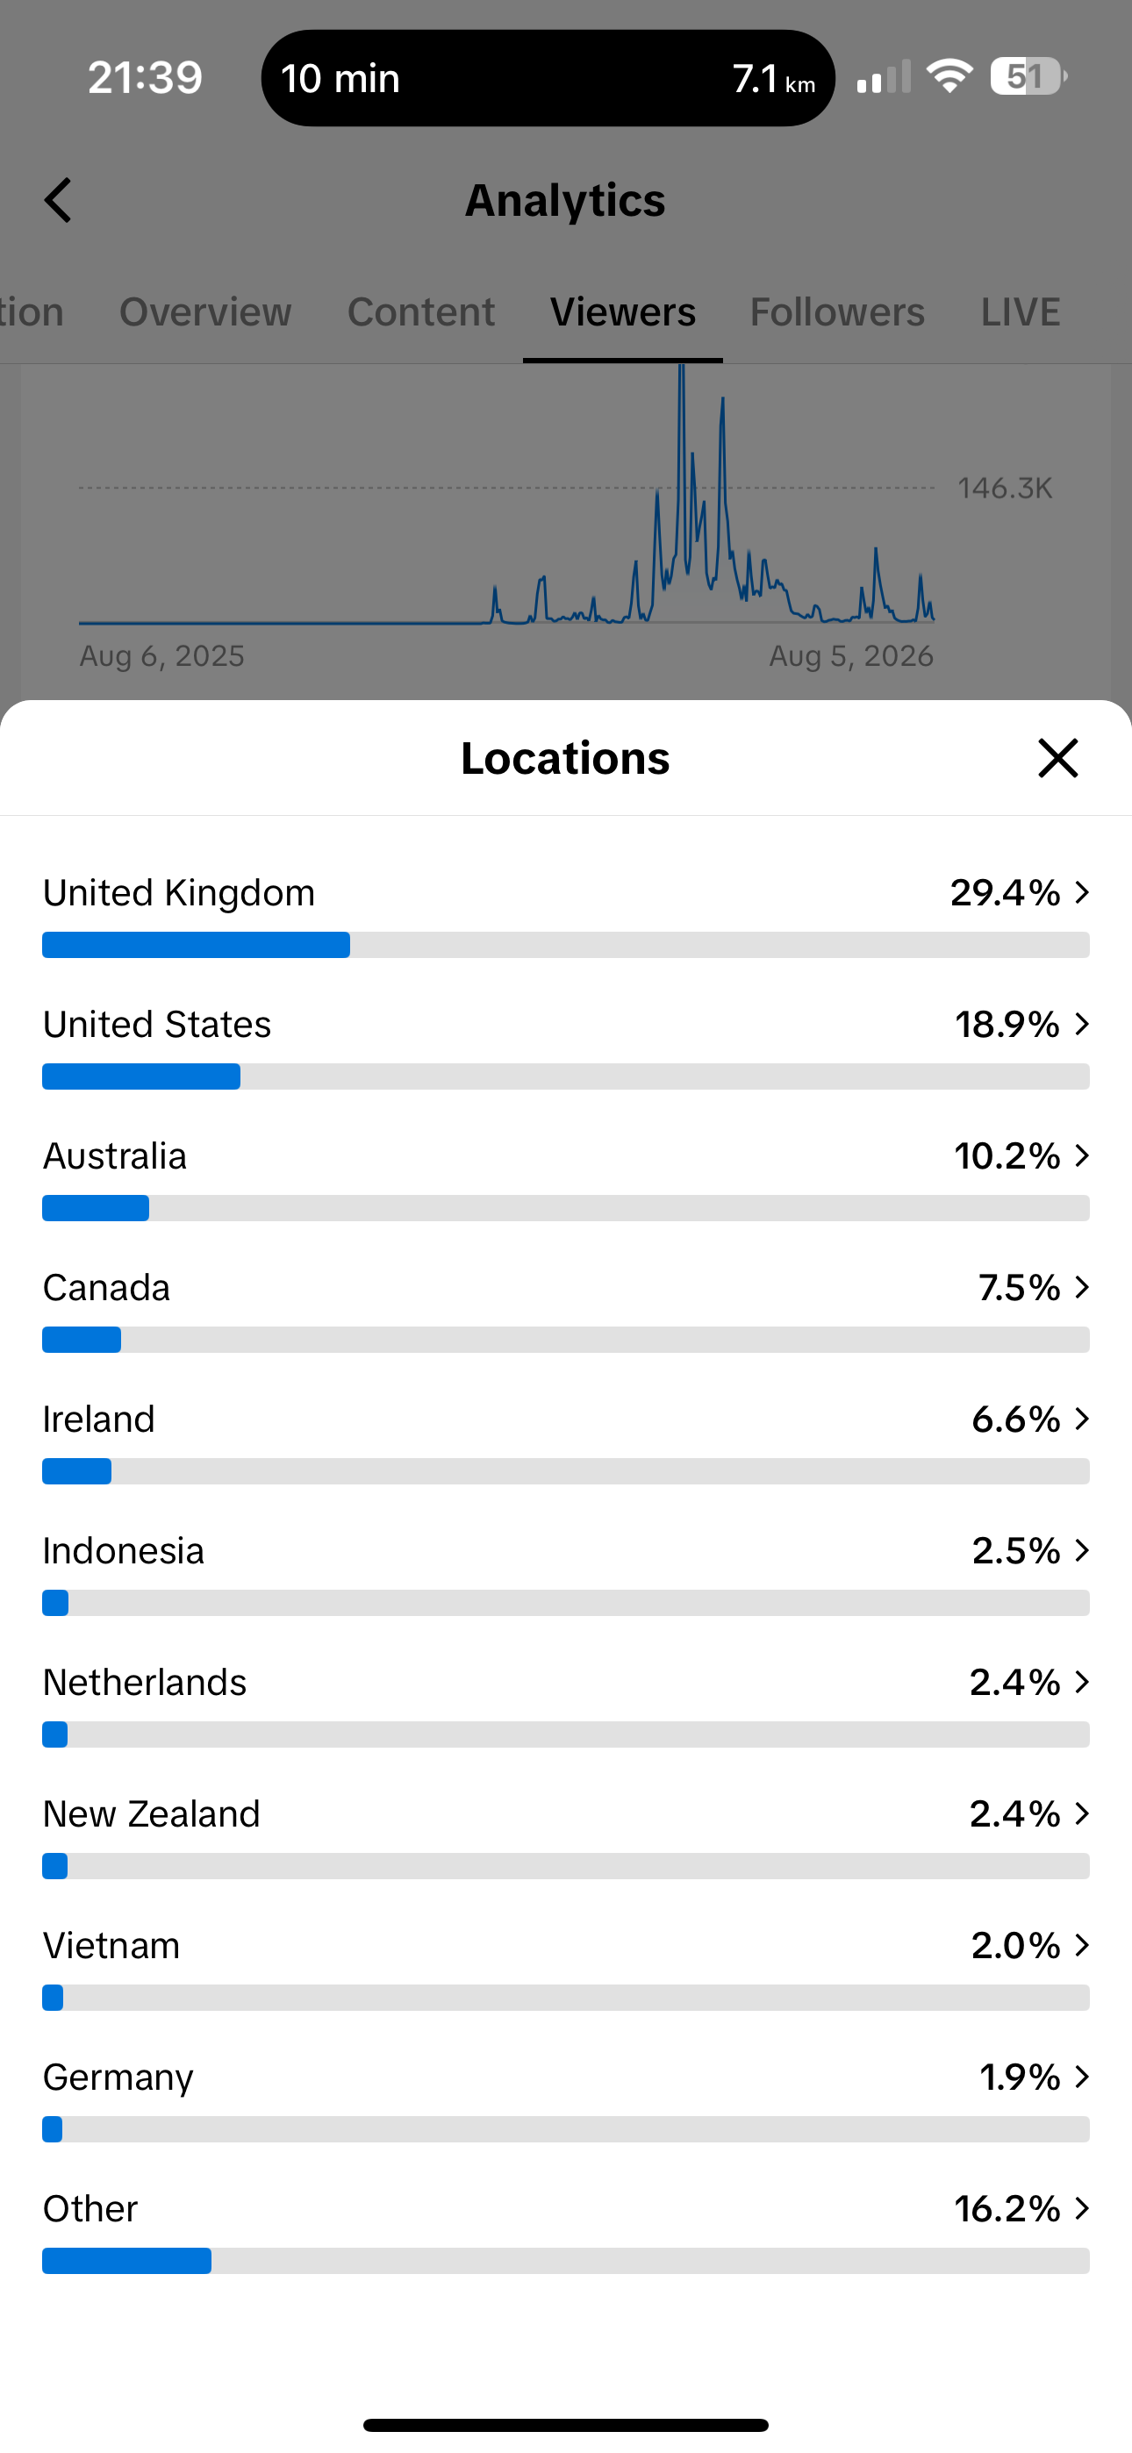
Task: Select the Netherlands location row
Action: point(566,1703)
